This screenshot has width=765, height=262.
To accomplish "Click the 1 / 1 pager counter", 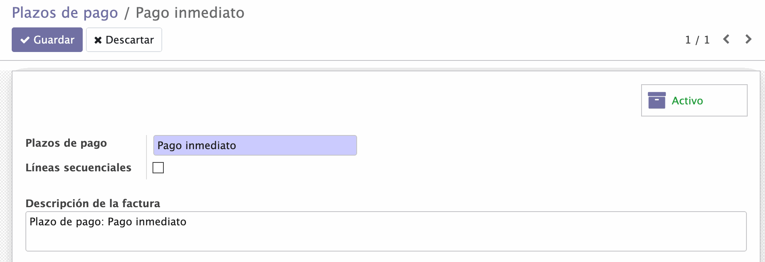I will pyautogui.click(x=697, y=40).
